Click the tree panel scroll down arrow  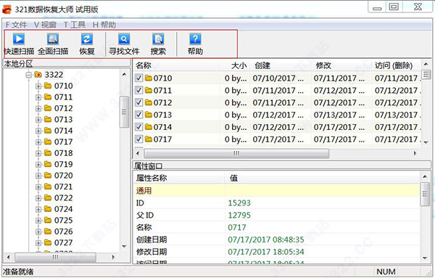click(x=124, y=247)
